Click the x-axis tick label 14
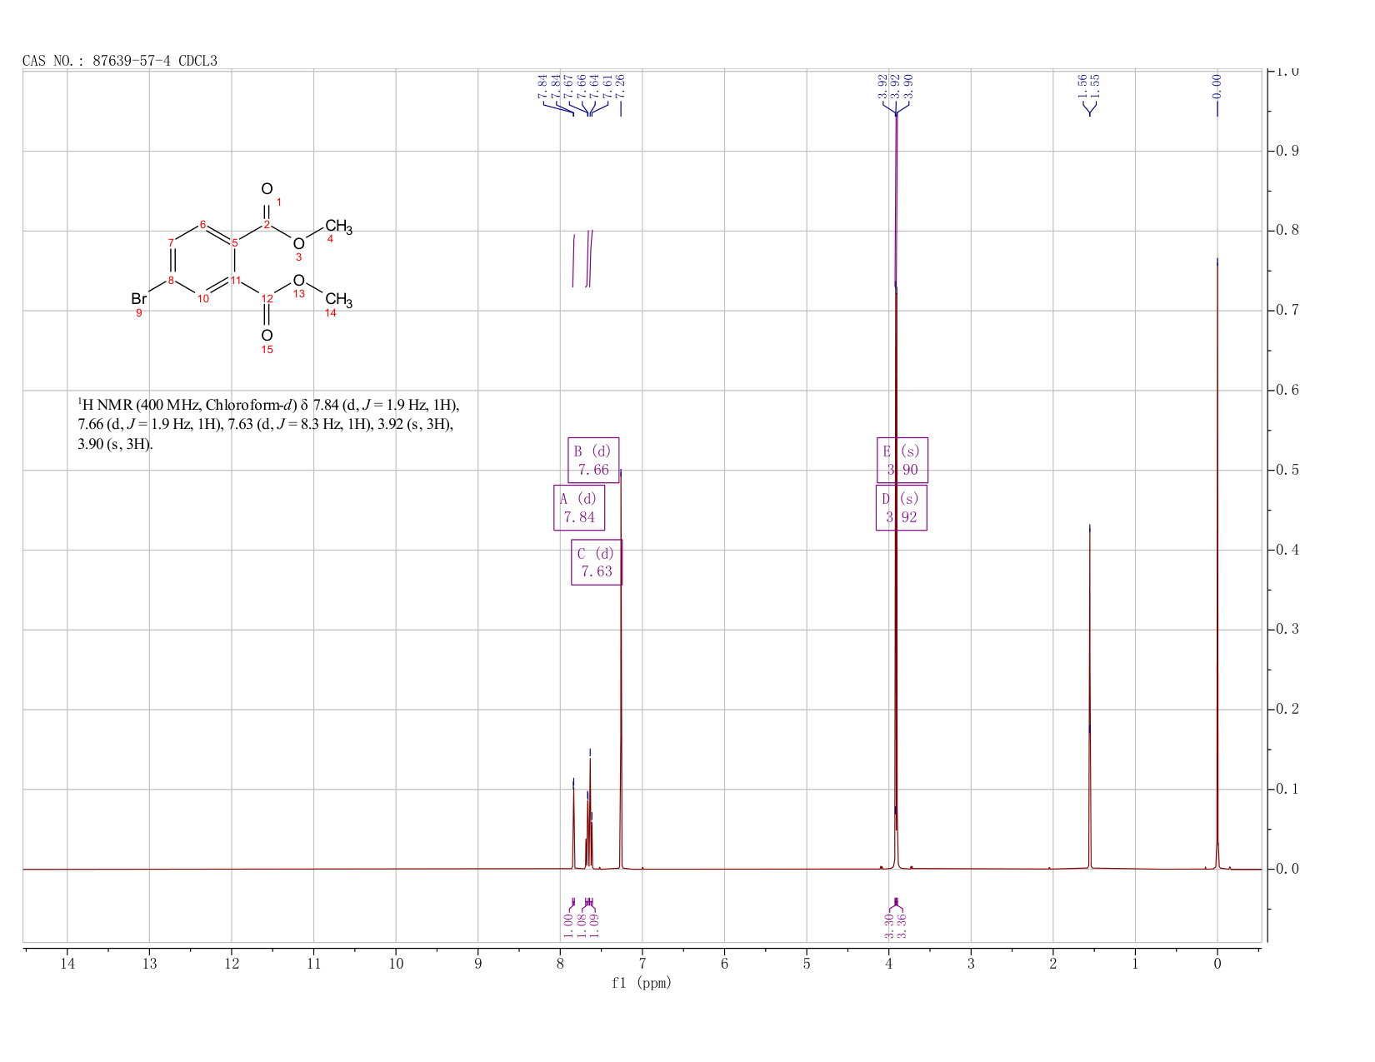This screenshot has width=1375, height=1062. click(67, 964)
